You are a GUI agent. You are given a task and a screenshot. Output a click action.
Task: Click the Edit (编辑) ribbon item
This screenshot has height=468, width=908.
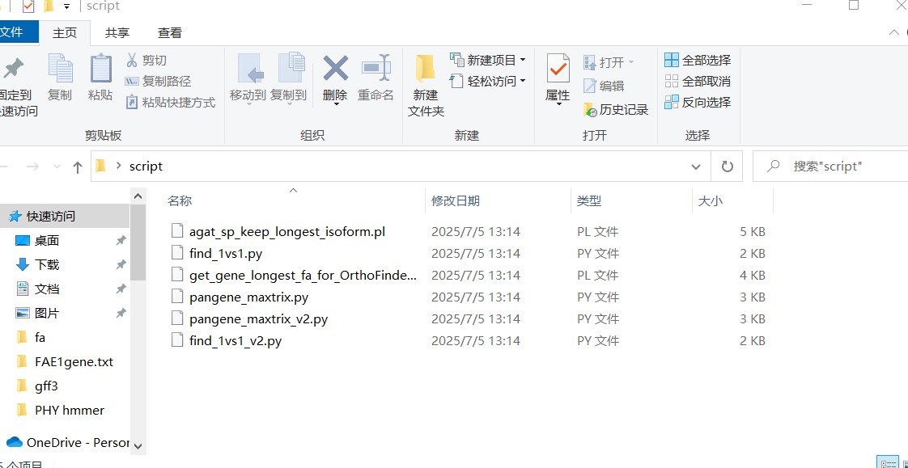604,86
